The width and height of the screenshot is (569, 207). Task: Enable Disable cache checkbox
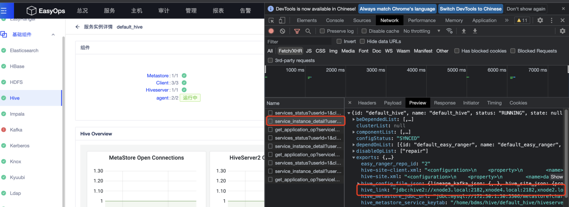(x=364, y=31)
